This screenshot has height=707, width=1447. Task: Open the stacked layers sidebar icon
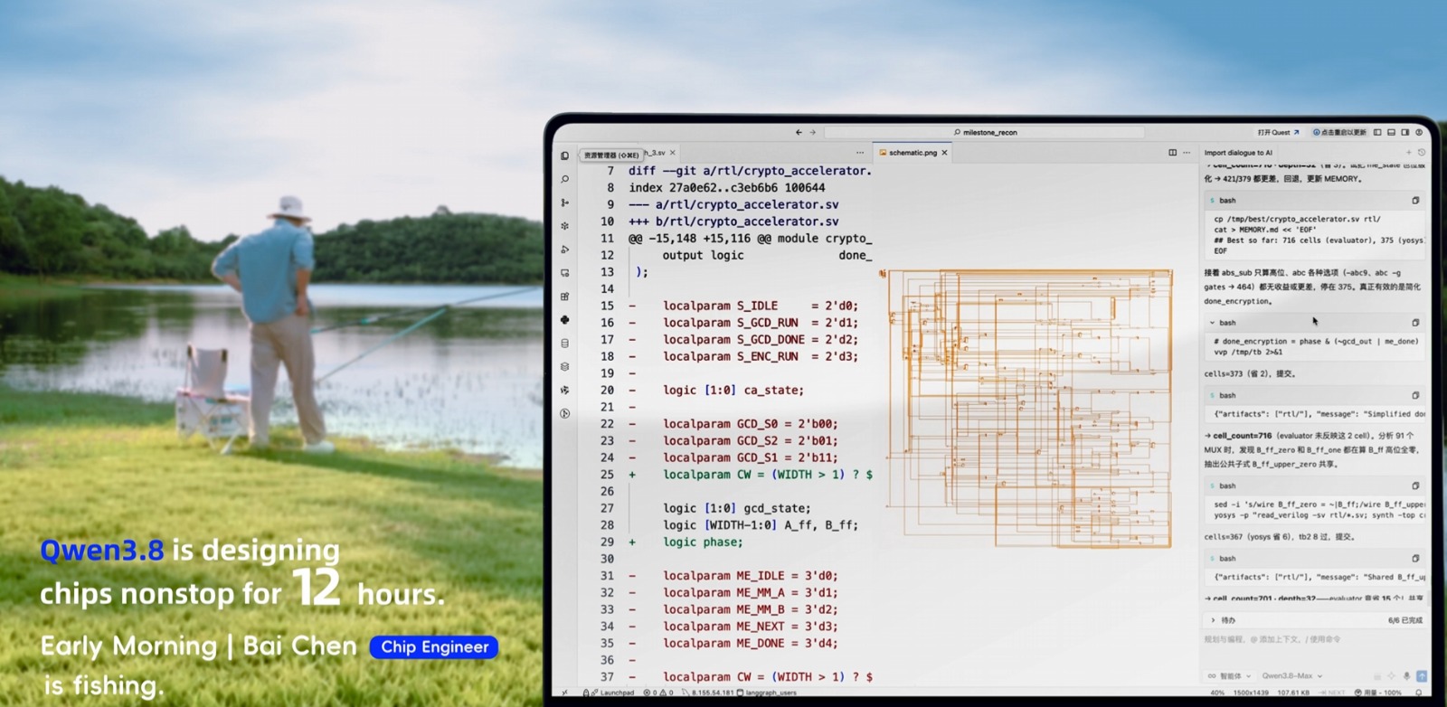565,367
